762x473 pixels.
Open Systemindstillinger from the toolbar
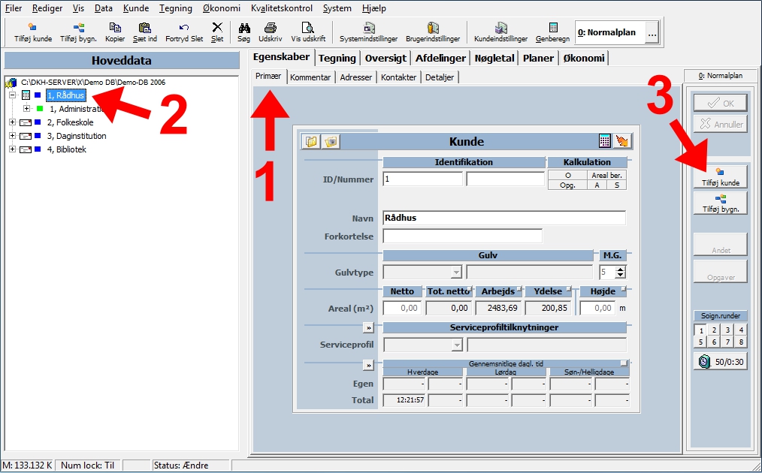(x=368, y=32)
